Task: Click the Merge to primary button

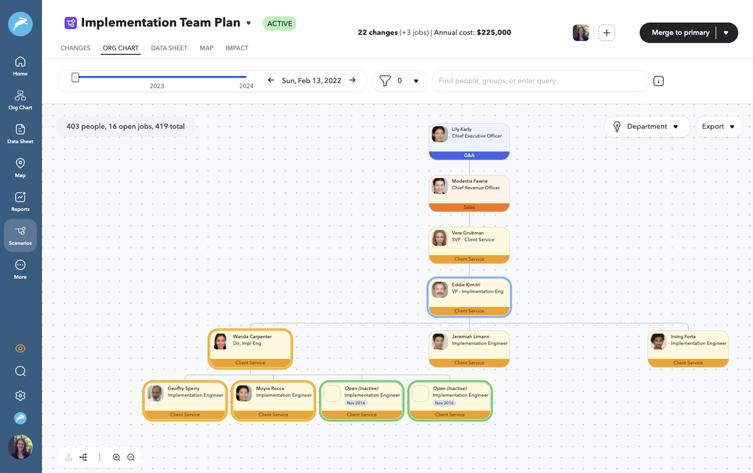Action: point(680,32)
